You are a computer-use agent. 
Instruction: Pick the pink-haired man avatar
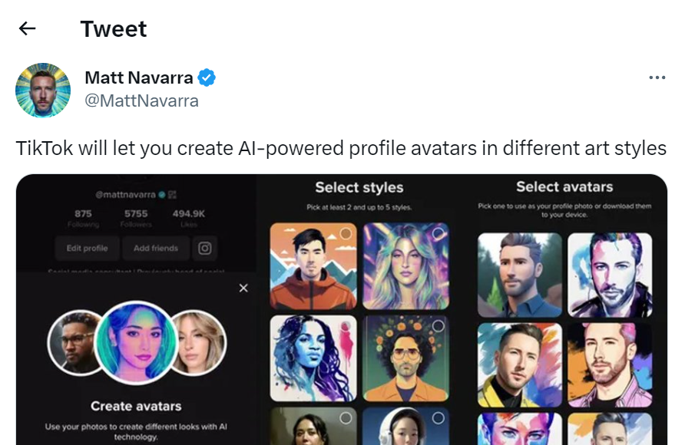610,364
